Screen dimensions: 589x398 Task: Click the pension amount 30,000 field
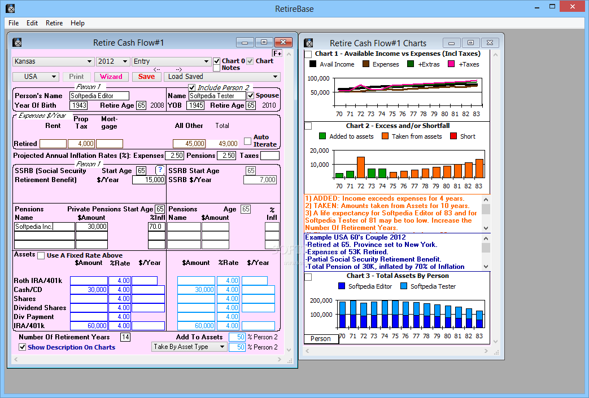click(x=91, y=227)
